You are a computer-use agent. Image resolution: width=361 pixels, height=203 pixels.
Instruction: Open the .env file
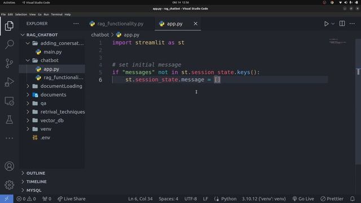tap(52, 138)
